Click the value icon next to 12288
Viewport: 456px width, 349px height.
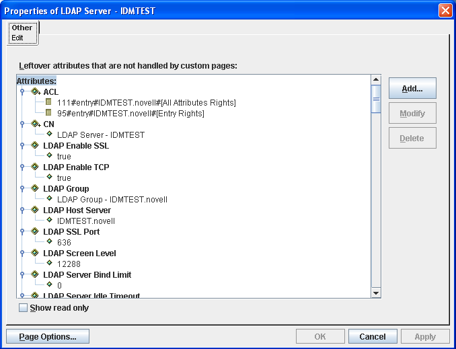[x=50, y=263]
